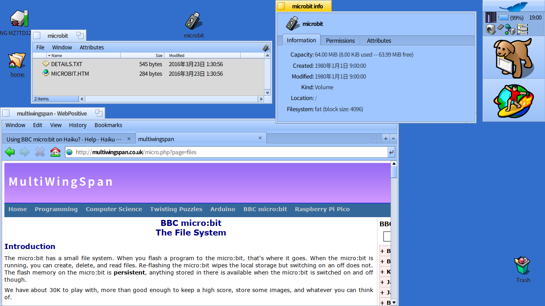Click the Stop loading X icon
Image resolution: width=545 pixels, height=306 pixels.
(x=40, y=152)
